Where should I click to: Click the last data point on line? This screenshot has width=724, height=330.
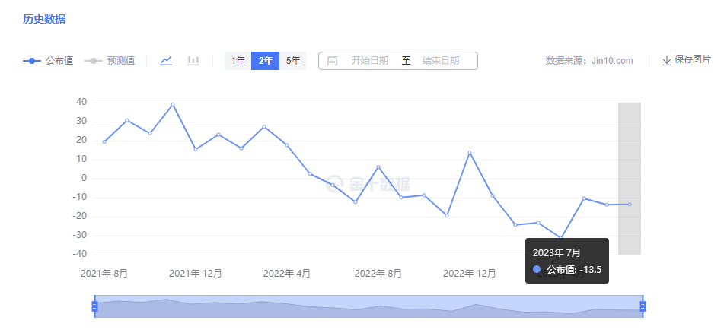click(x=630, y=204)
